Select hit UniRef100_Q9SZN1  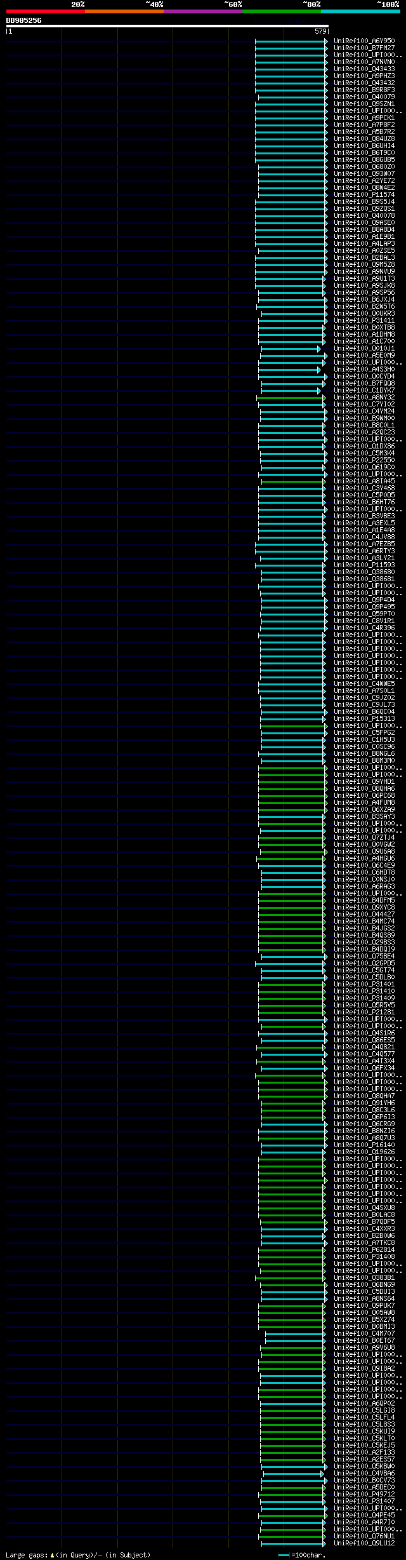click(364, 104)
